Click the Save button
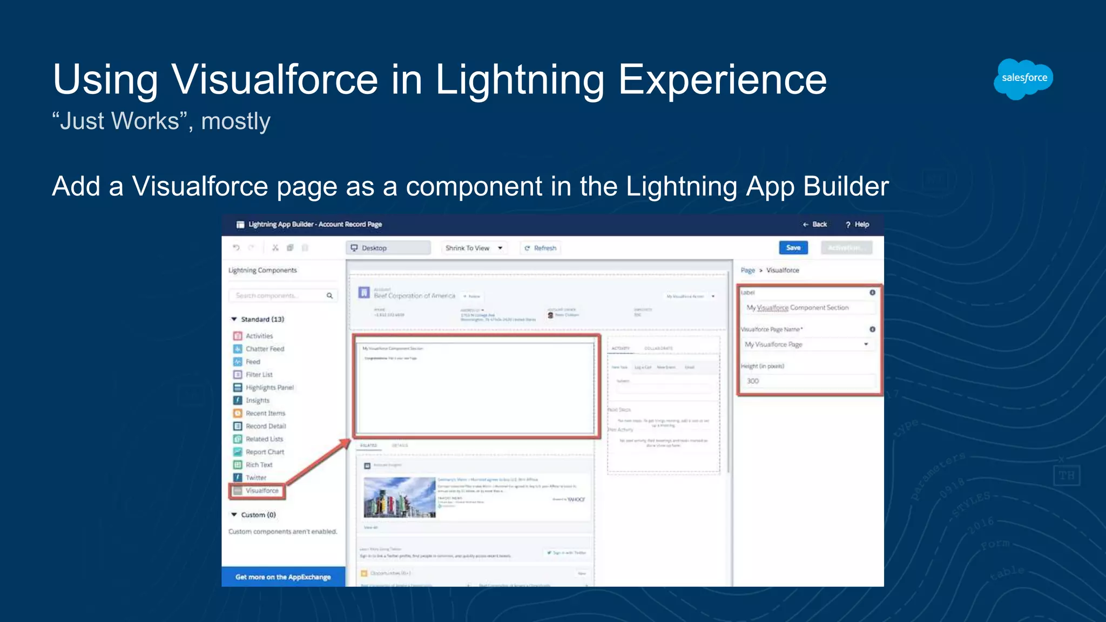This screenshot has width=1106, height=622. tap(793, 247)
